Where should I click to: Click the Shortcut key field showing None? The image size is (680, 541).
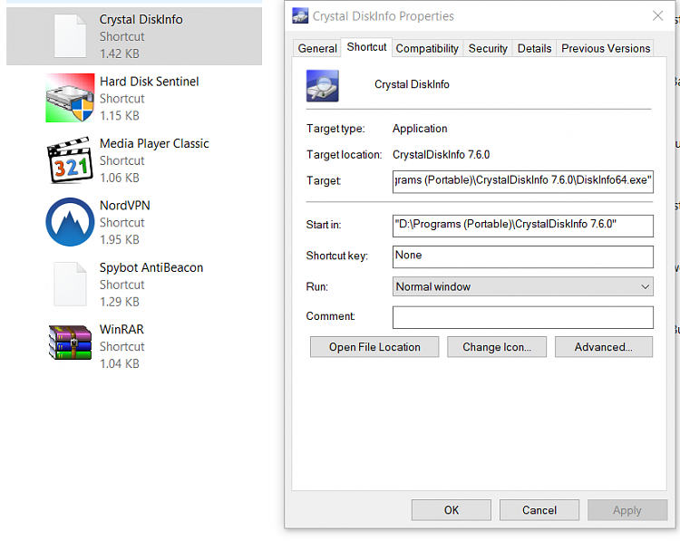click(522, 256)
